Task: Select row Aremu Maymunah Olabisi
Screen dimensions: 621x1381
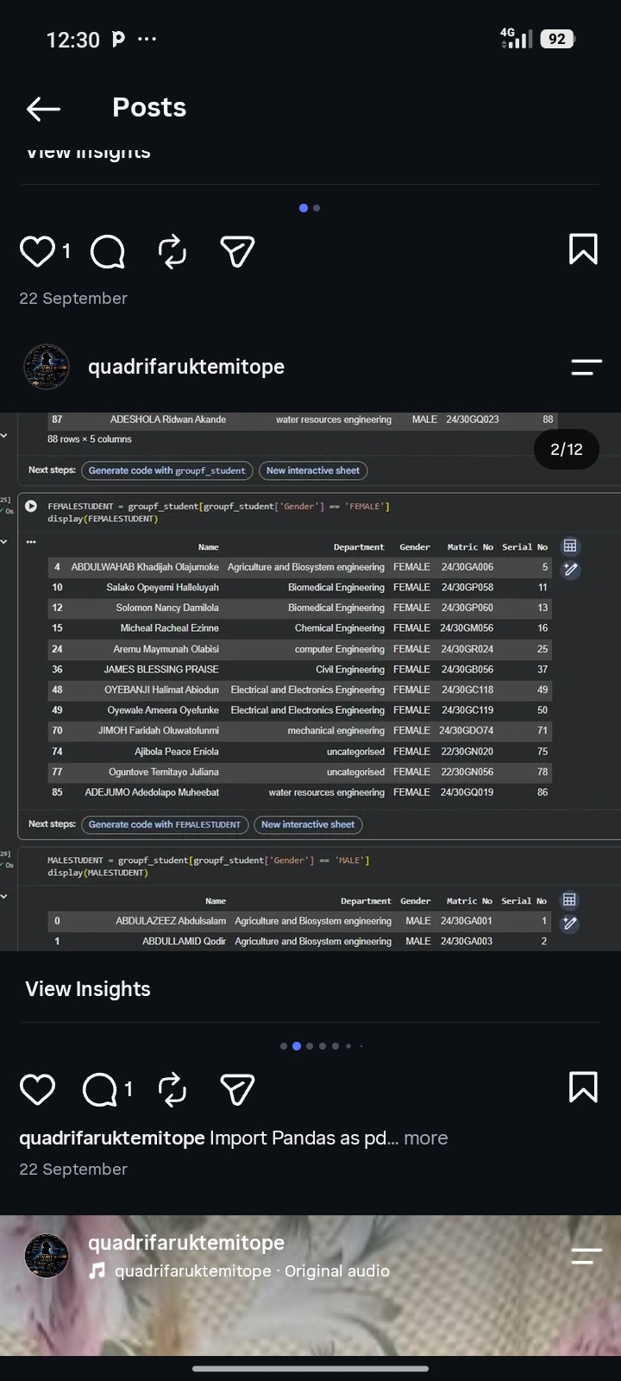Action: 298,649
